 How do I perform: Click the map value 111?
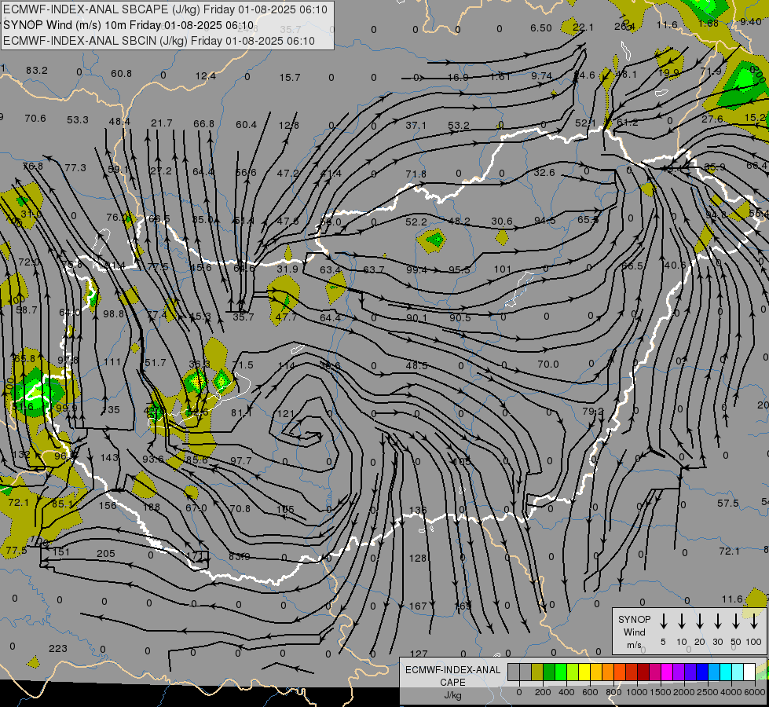[112, 361]
